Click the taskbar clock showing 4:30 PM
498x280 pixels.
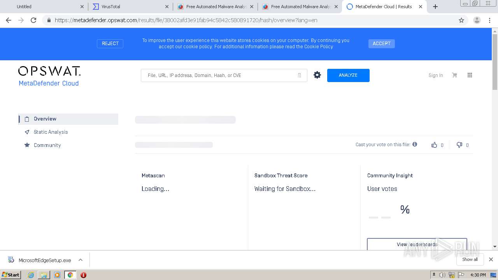point(478,275)
